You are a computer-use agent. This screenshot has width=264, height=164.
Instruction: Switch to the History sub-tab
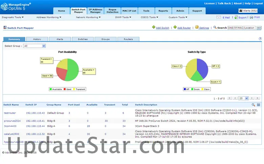[37, 39]
